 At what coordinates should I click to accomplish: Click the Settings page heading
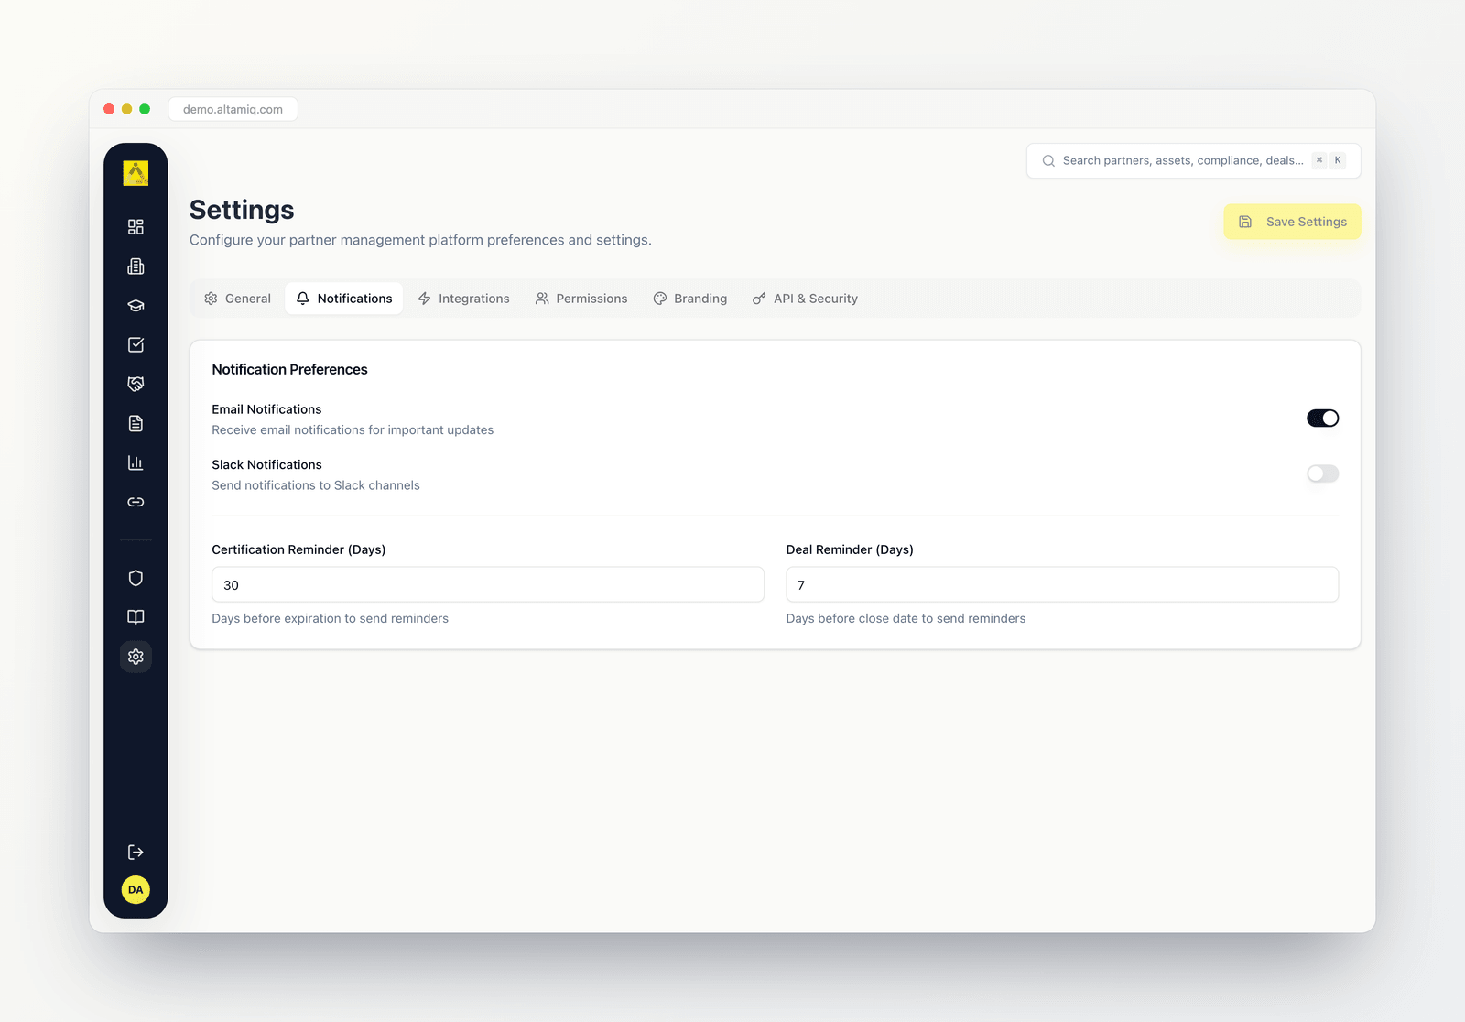[x=242, y=210]
